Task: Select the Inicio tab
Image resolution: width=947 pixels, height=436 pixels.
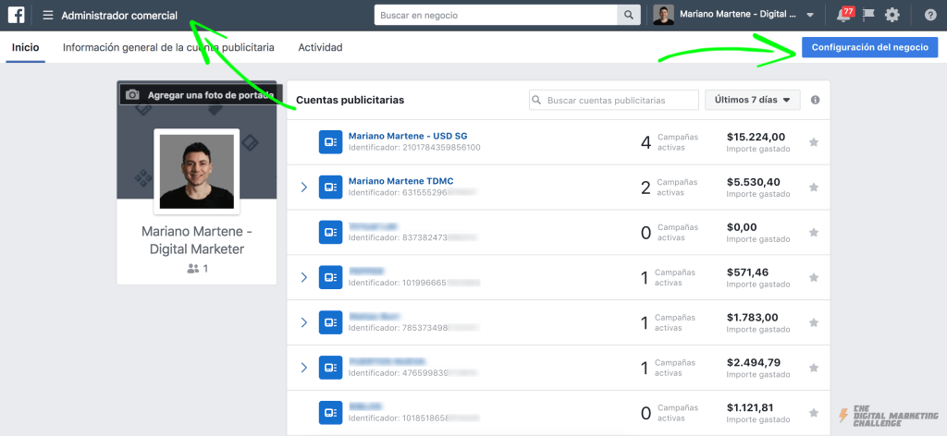Action: coord(25,47)
